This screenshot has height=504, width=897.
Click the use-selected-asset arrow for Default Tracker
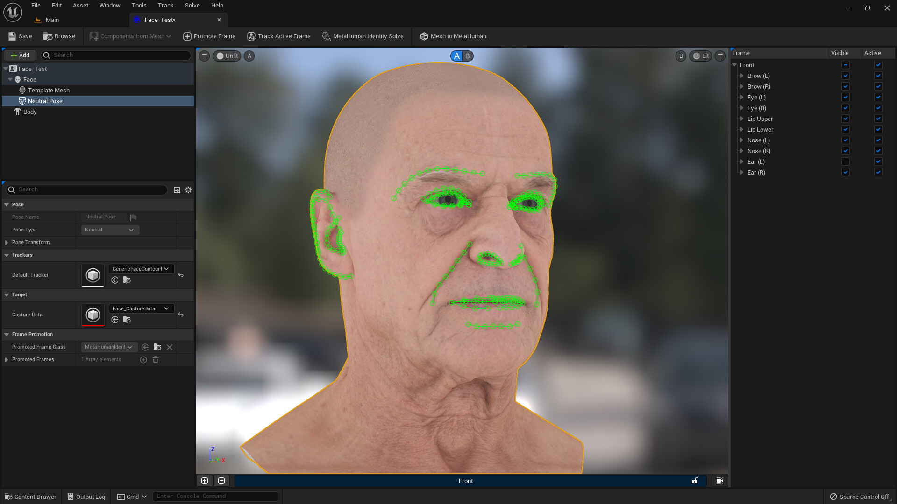tap(115, 280)
